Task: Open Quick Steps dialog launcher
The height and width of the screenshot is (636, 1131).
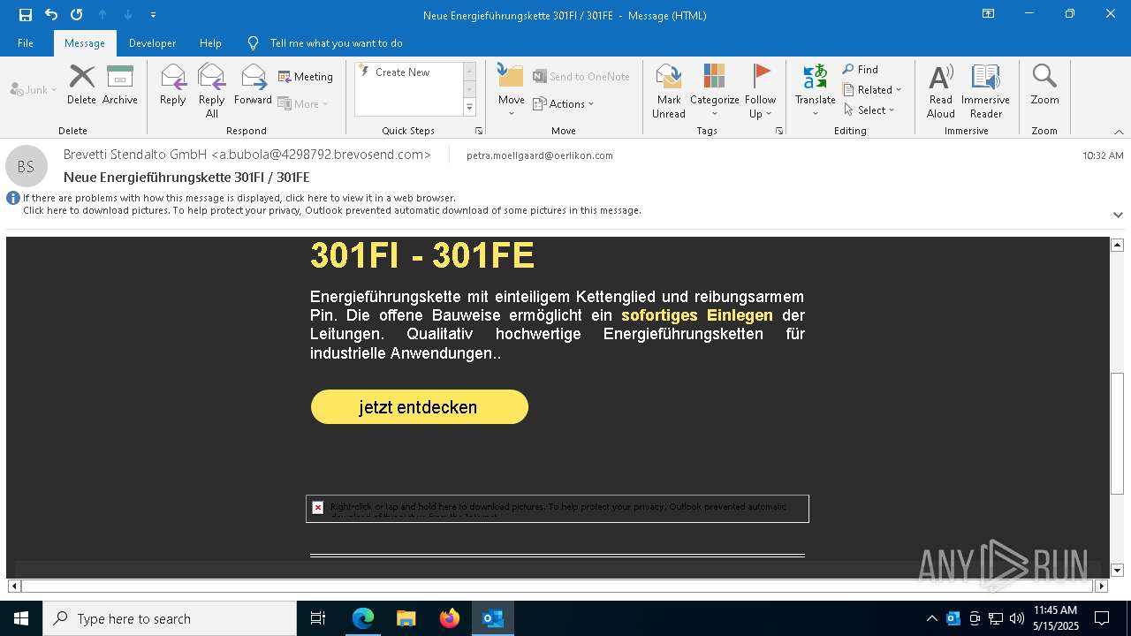Action: (x=479, y=131)
